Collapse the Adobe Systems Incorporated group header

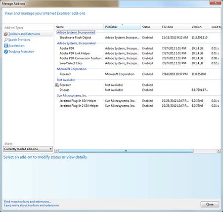coord(76,32)
